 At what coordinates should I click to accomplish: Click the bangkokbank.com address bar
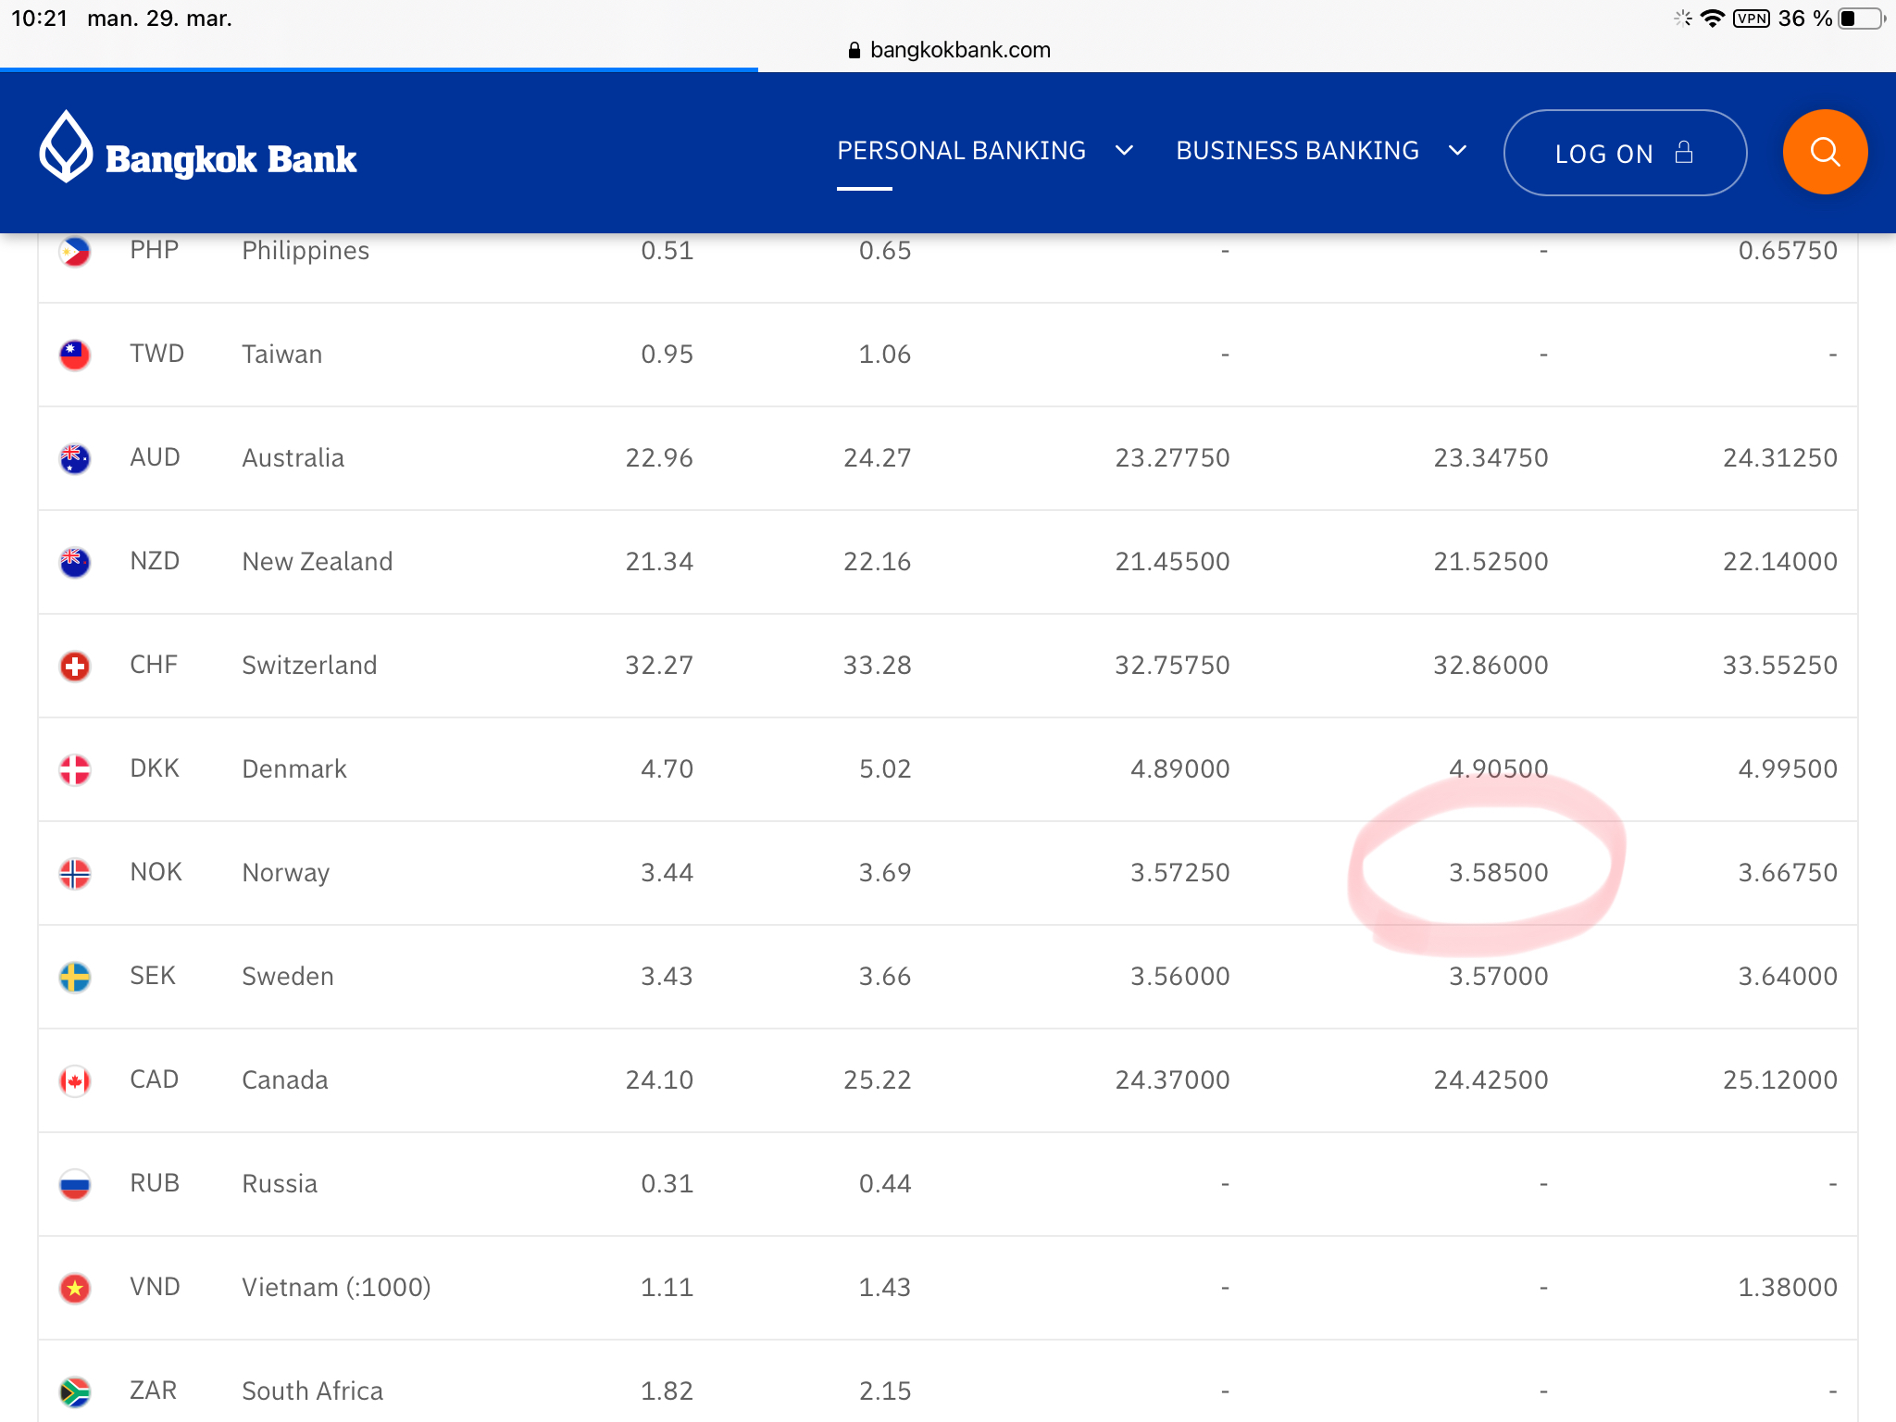tap(950, 50)
